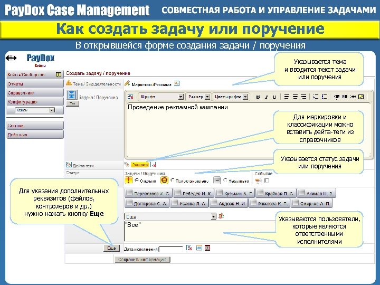
Task: Select user button Исаева Л. А.
Action: click(189, 203)
